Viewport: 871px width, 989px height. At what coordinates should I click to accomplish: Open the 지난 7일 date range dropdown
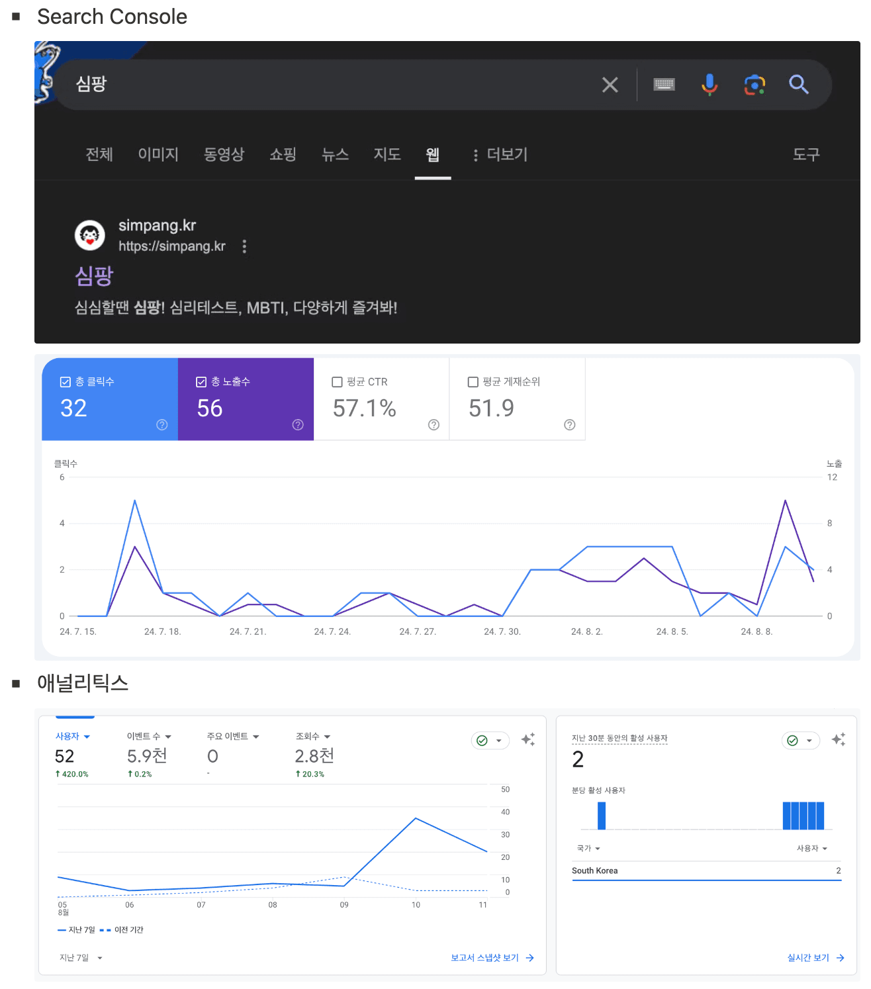coord(81,958)
